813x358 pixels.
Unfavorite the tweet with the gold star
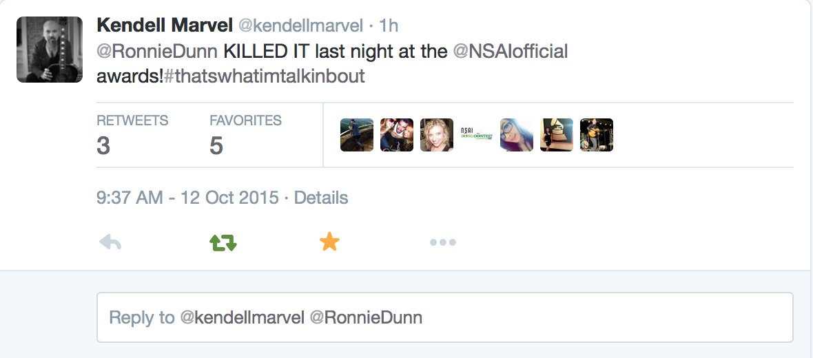[329, 242]
